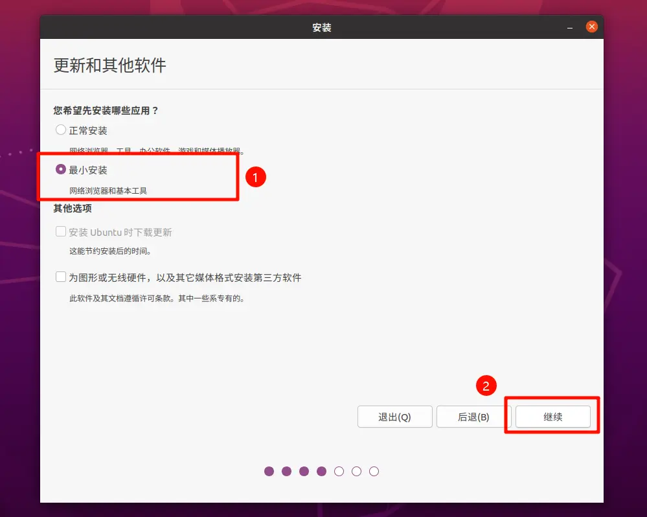Viewport: 647px width, 517px height.
Task: Select the 正常安装 radio button
Action: point(61,130)
